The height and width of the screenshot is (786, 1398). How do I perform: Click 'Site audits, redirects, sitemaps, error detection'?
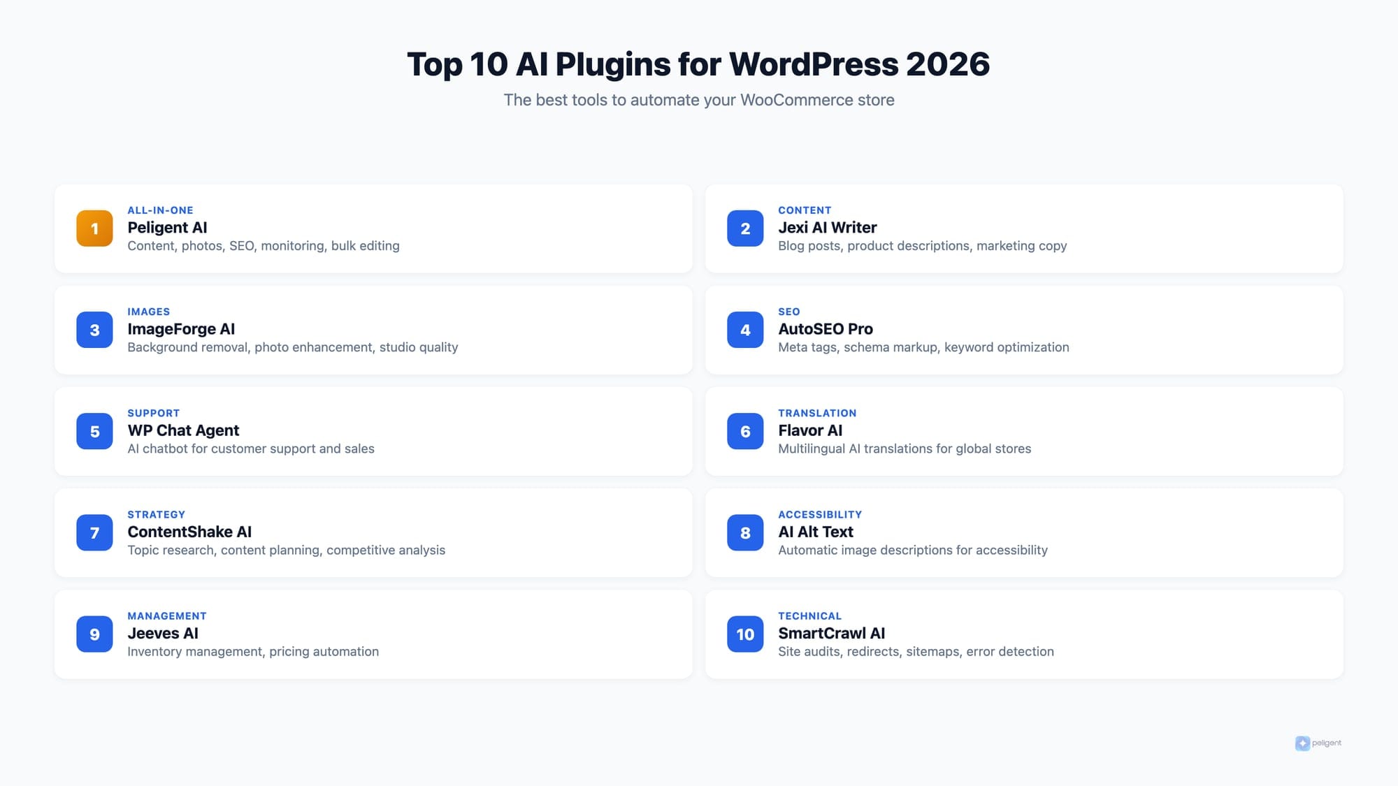pyautogui.click(x=916, y=651)
